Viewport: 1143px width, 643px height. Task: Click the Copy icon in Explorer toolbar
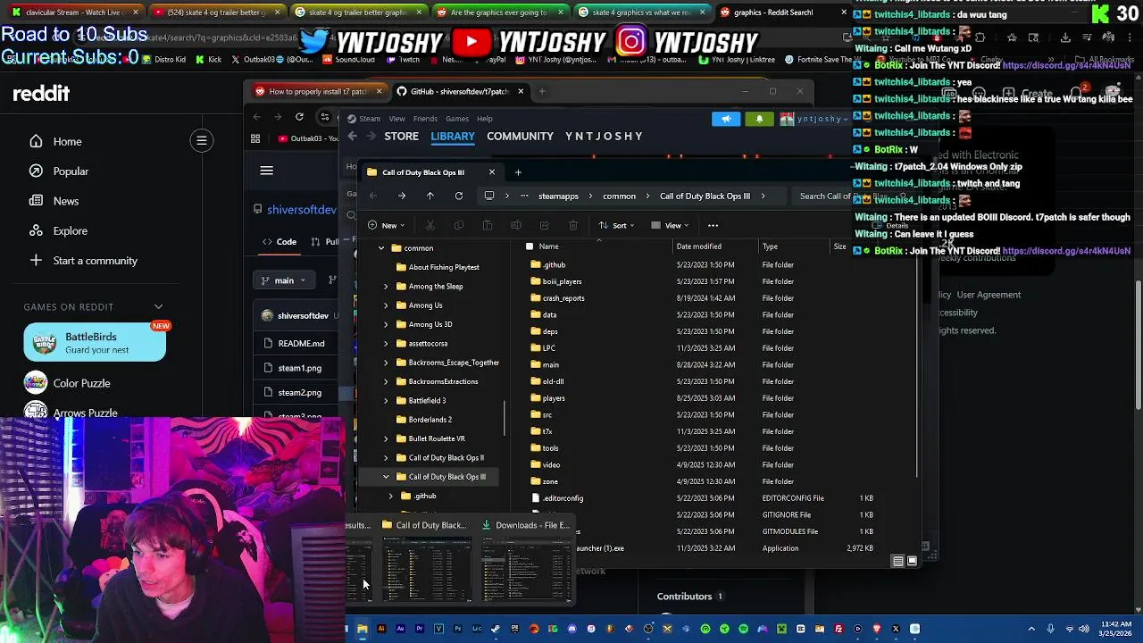(459, 225)
